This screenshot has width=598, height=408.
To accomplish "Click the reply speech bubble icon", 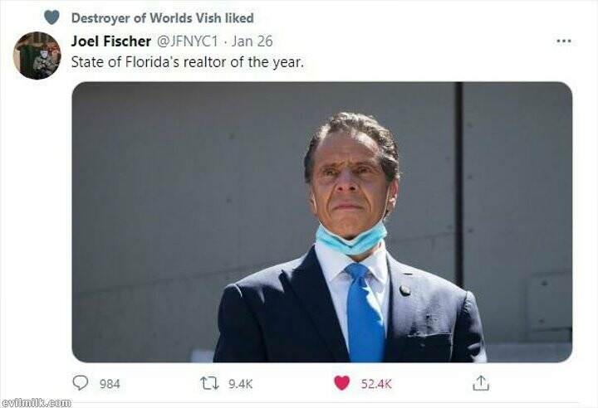I will [81, 383].
